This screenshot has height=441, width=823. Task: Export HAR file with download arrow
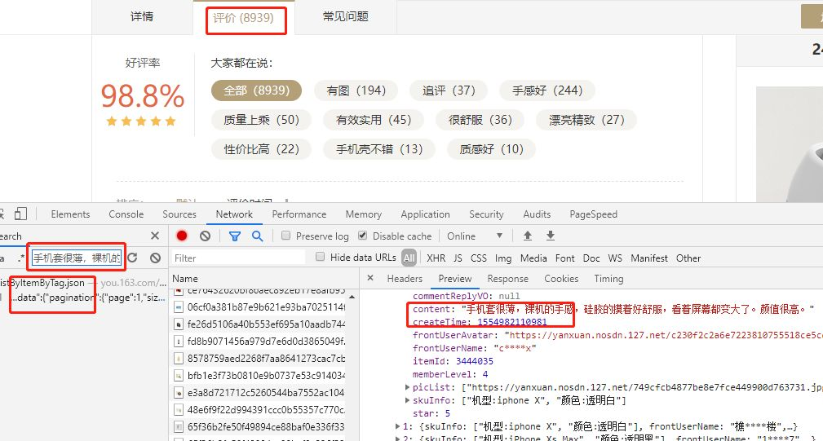550,236
